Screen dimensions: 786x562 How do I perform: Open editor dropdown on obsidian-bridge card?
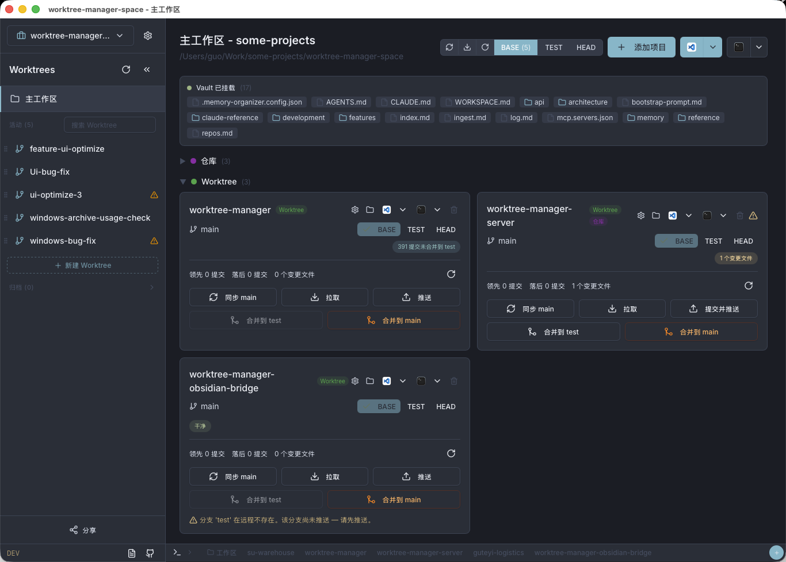tap(403, 381)
